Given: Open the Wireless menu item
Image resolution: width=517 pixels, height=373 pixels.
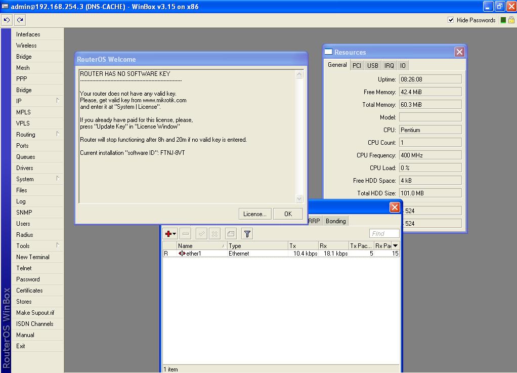Looking at the screenshot, I should click(37, 45).
